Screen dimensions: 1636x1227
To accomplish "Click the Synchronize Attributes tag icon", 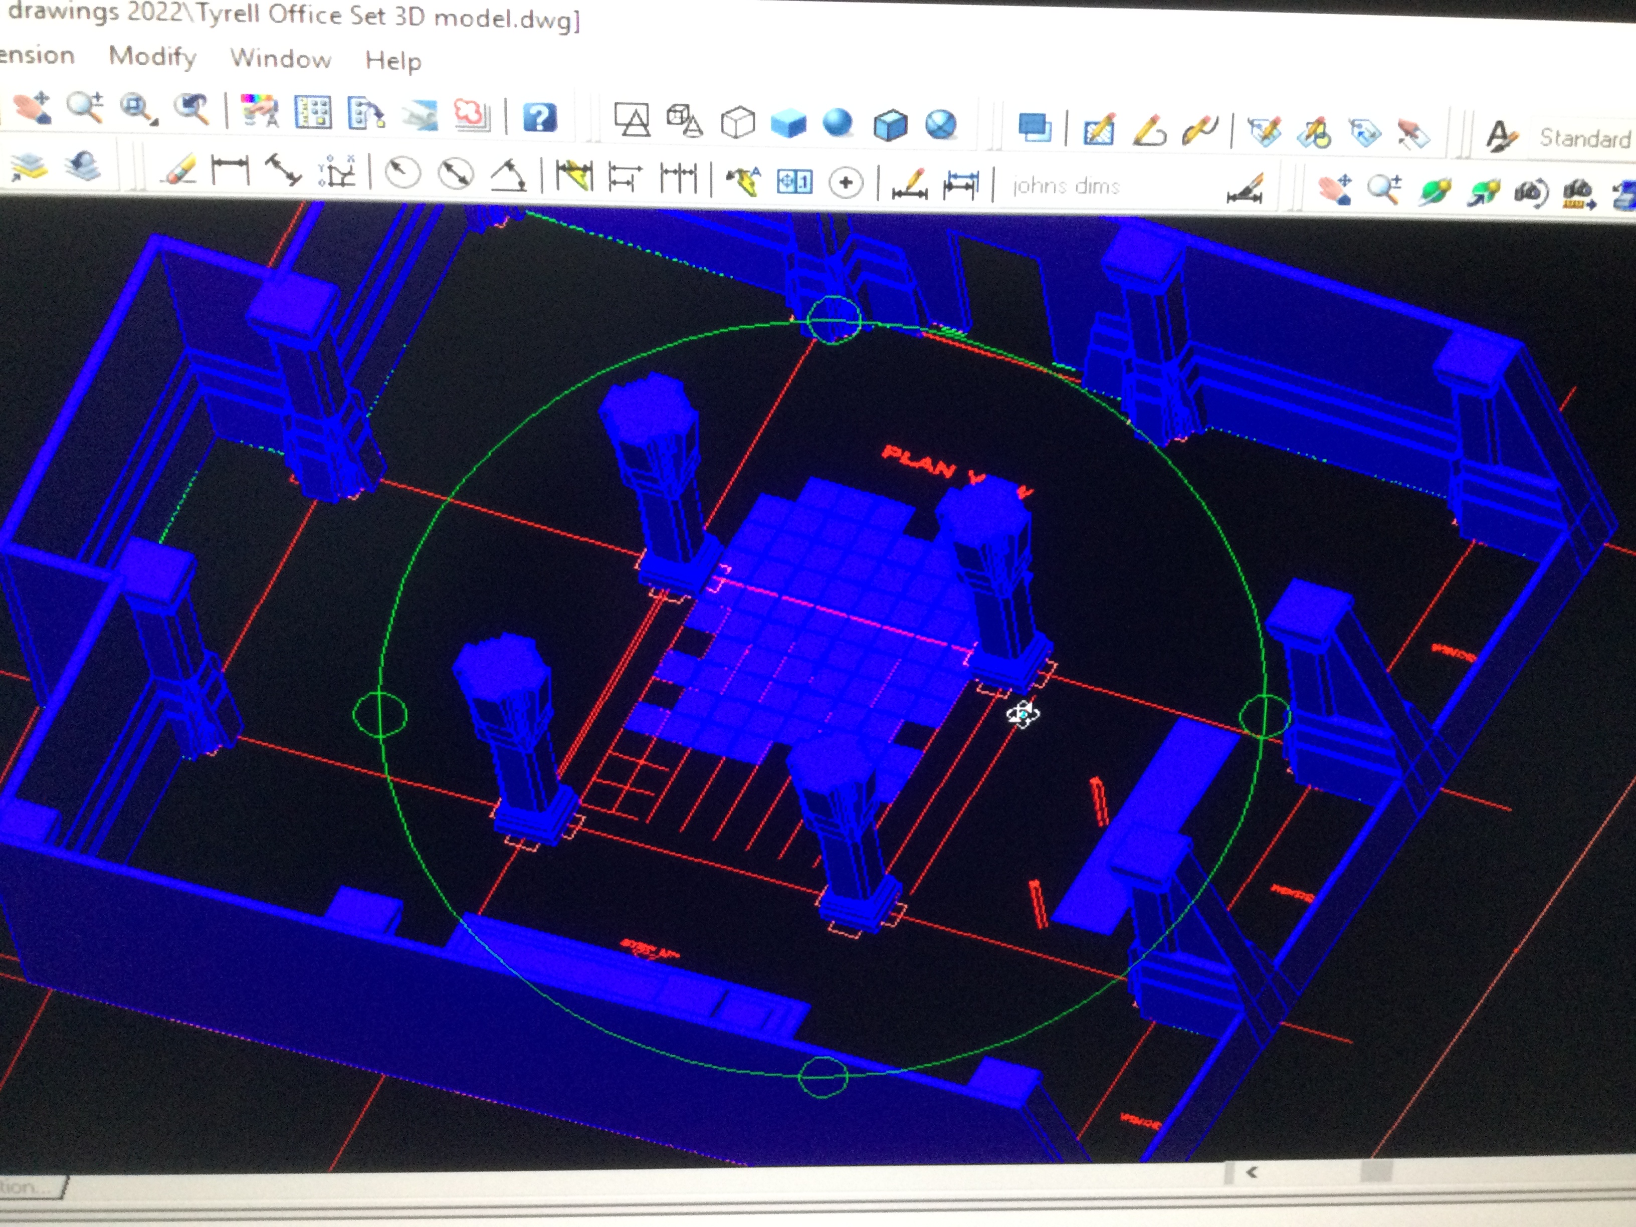I will pyautogui.click(x=1364, y=135).
